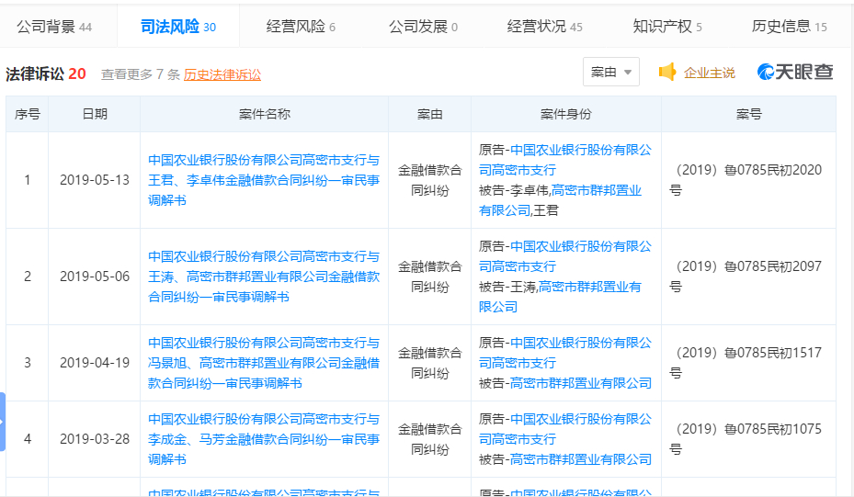The image size is (854, 497).
Task: Click the 案由 dropdown arrow
Action: (628, 73)
